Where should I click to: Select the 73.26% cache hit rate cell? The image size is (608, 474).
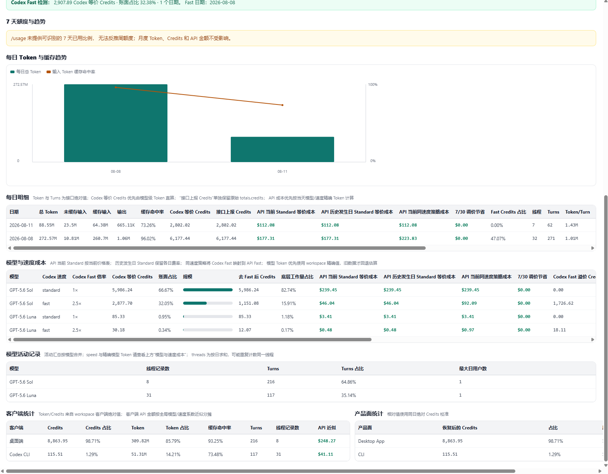click(148, 225)
